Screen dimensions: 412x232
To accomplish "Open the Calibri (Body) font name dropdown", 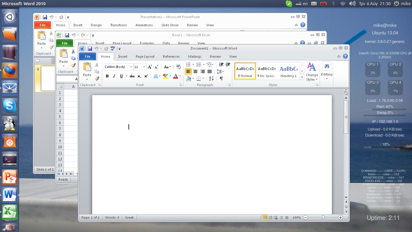I will pyautogui.click(x=131, y=67).
